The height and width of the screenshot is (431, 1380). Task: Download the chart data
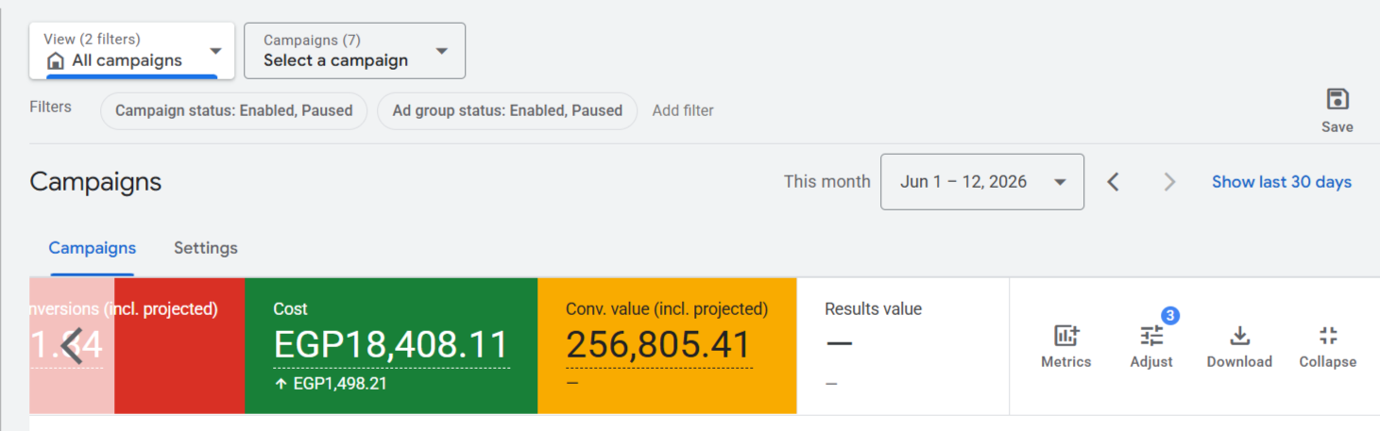(x=1239, y=346)
